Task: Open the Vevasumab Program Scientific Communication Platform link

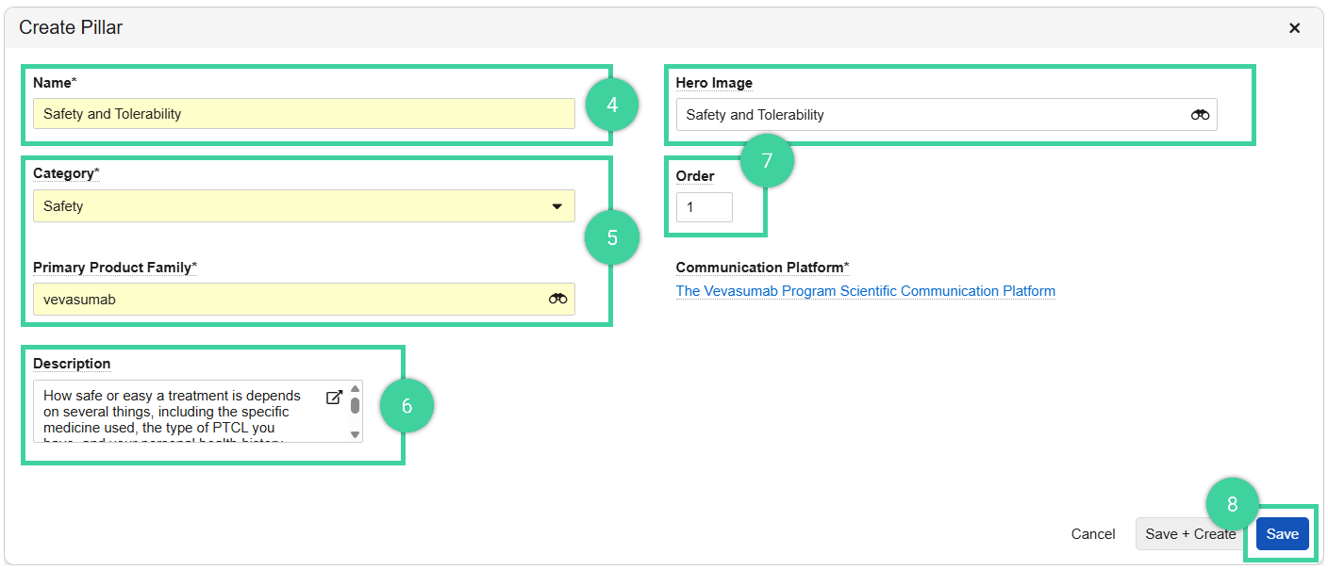Action: tap(866, 290)
